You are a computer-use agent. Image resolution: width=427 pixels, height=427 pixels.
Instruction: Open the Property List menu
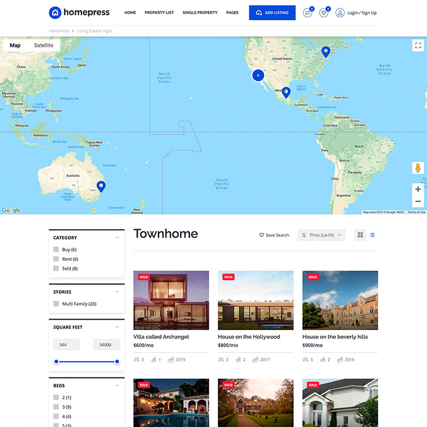(x=159, y=13)
